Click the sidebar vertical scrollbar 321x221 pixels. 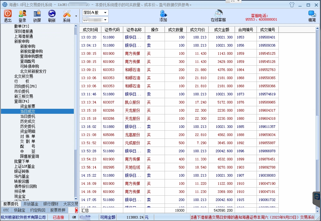(x=76, y=94)
